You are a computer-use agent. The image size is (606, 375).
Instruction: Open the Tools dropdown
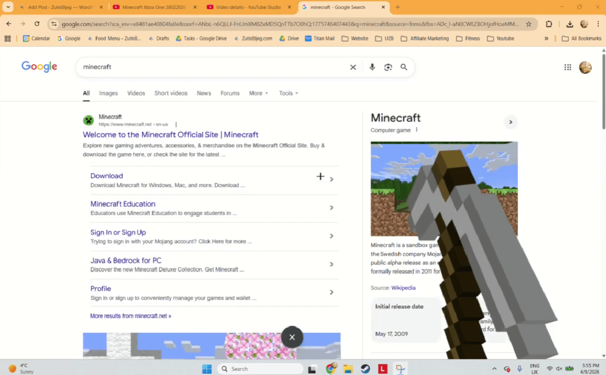(x=288, y=93)
